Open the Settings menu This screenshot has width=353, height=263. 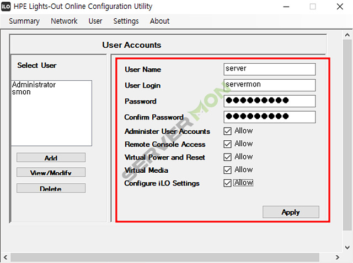(126, 21)
